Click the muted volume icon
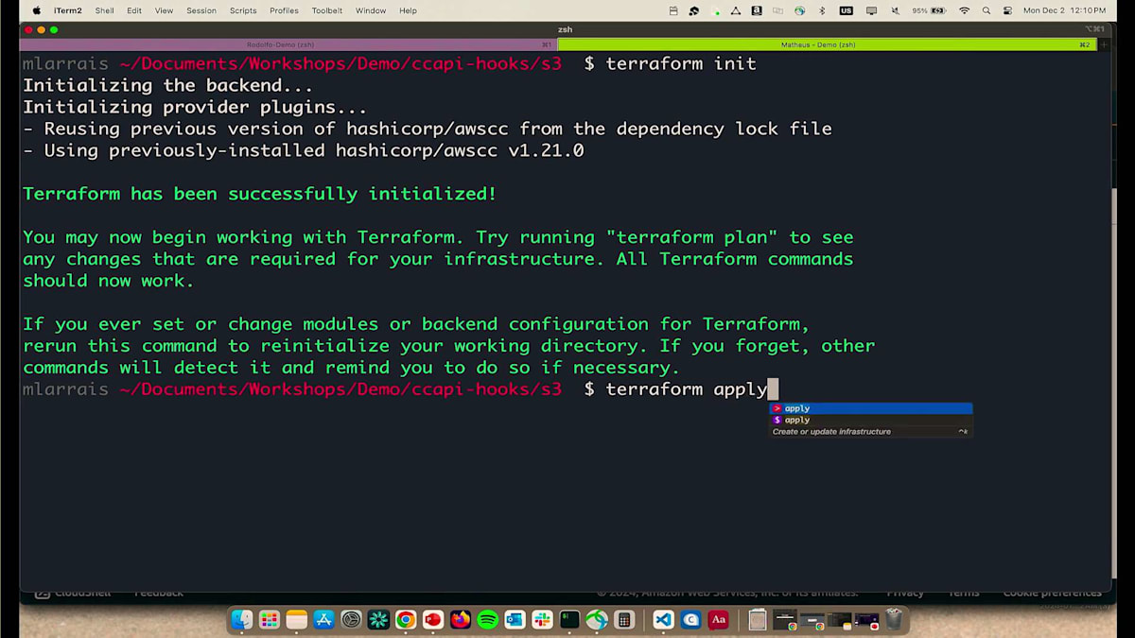1135x638 pixels. (x=895, y=10)
